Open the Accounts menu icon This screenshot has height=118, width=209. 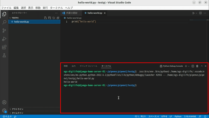4,102
